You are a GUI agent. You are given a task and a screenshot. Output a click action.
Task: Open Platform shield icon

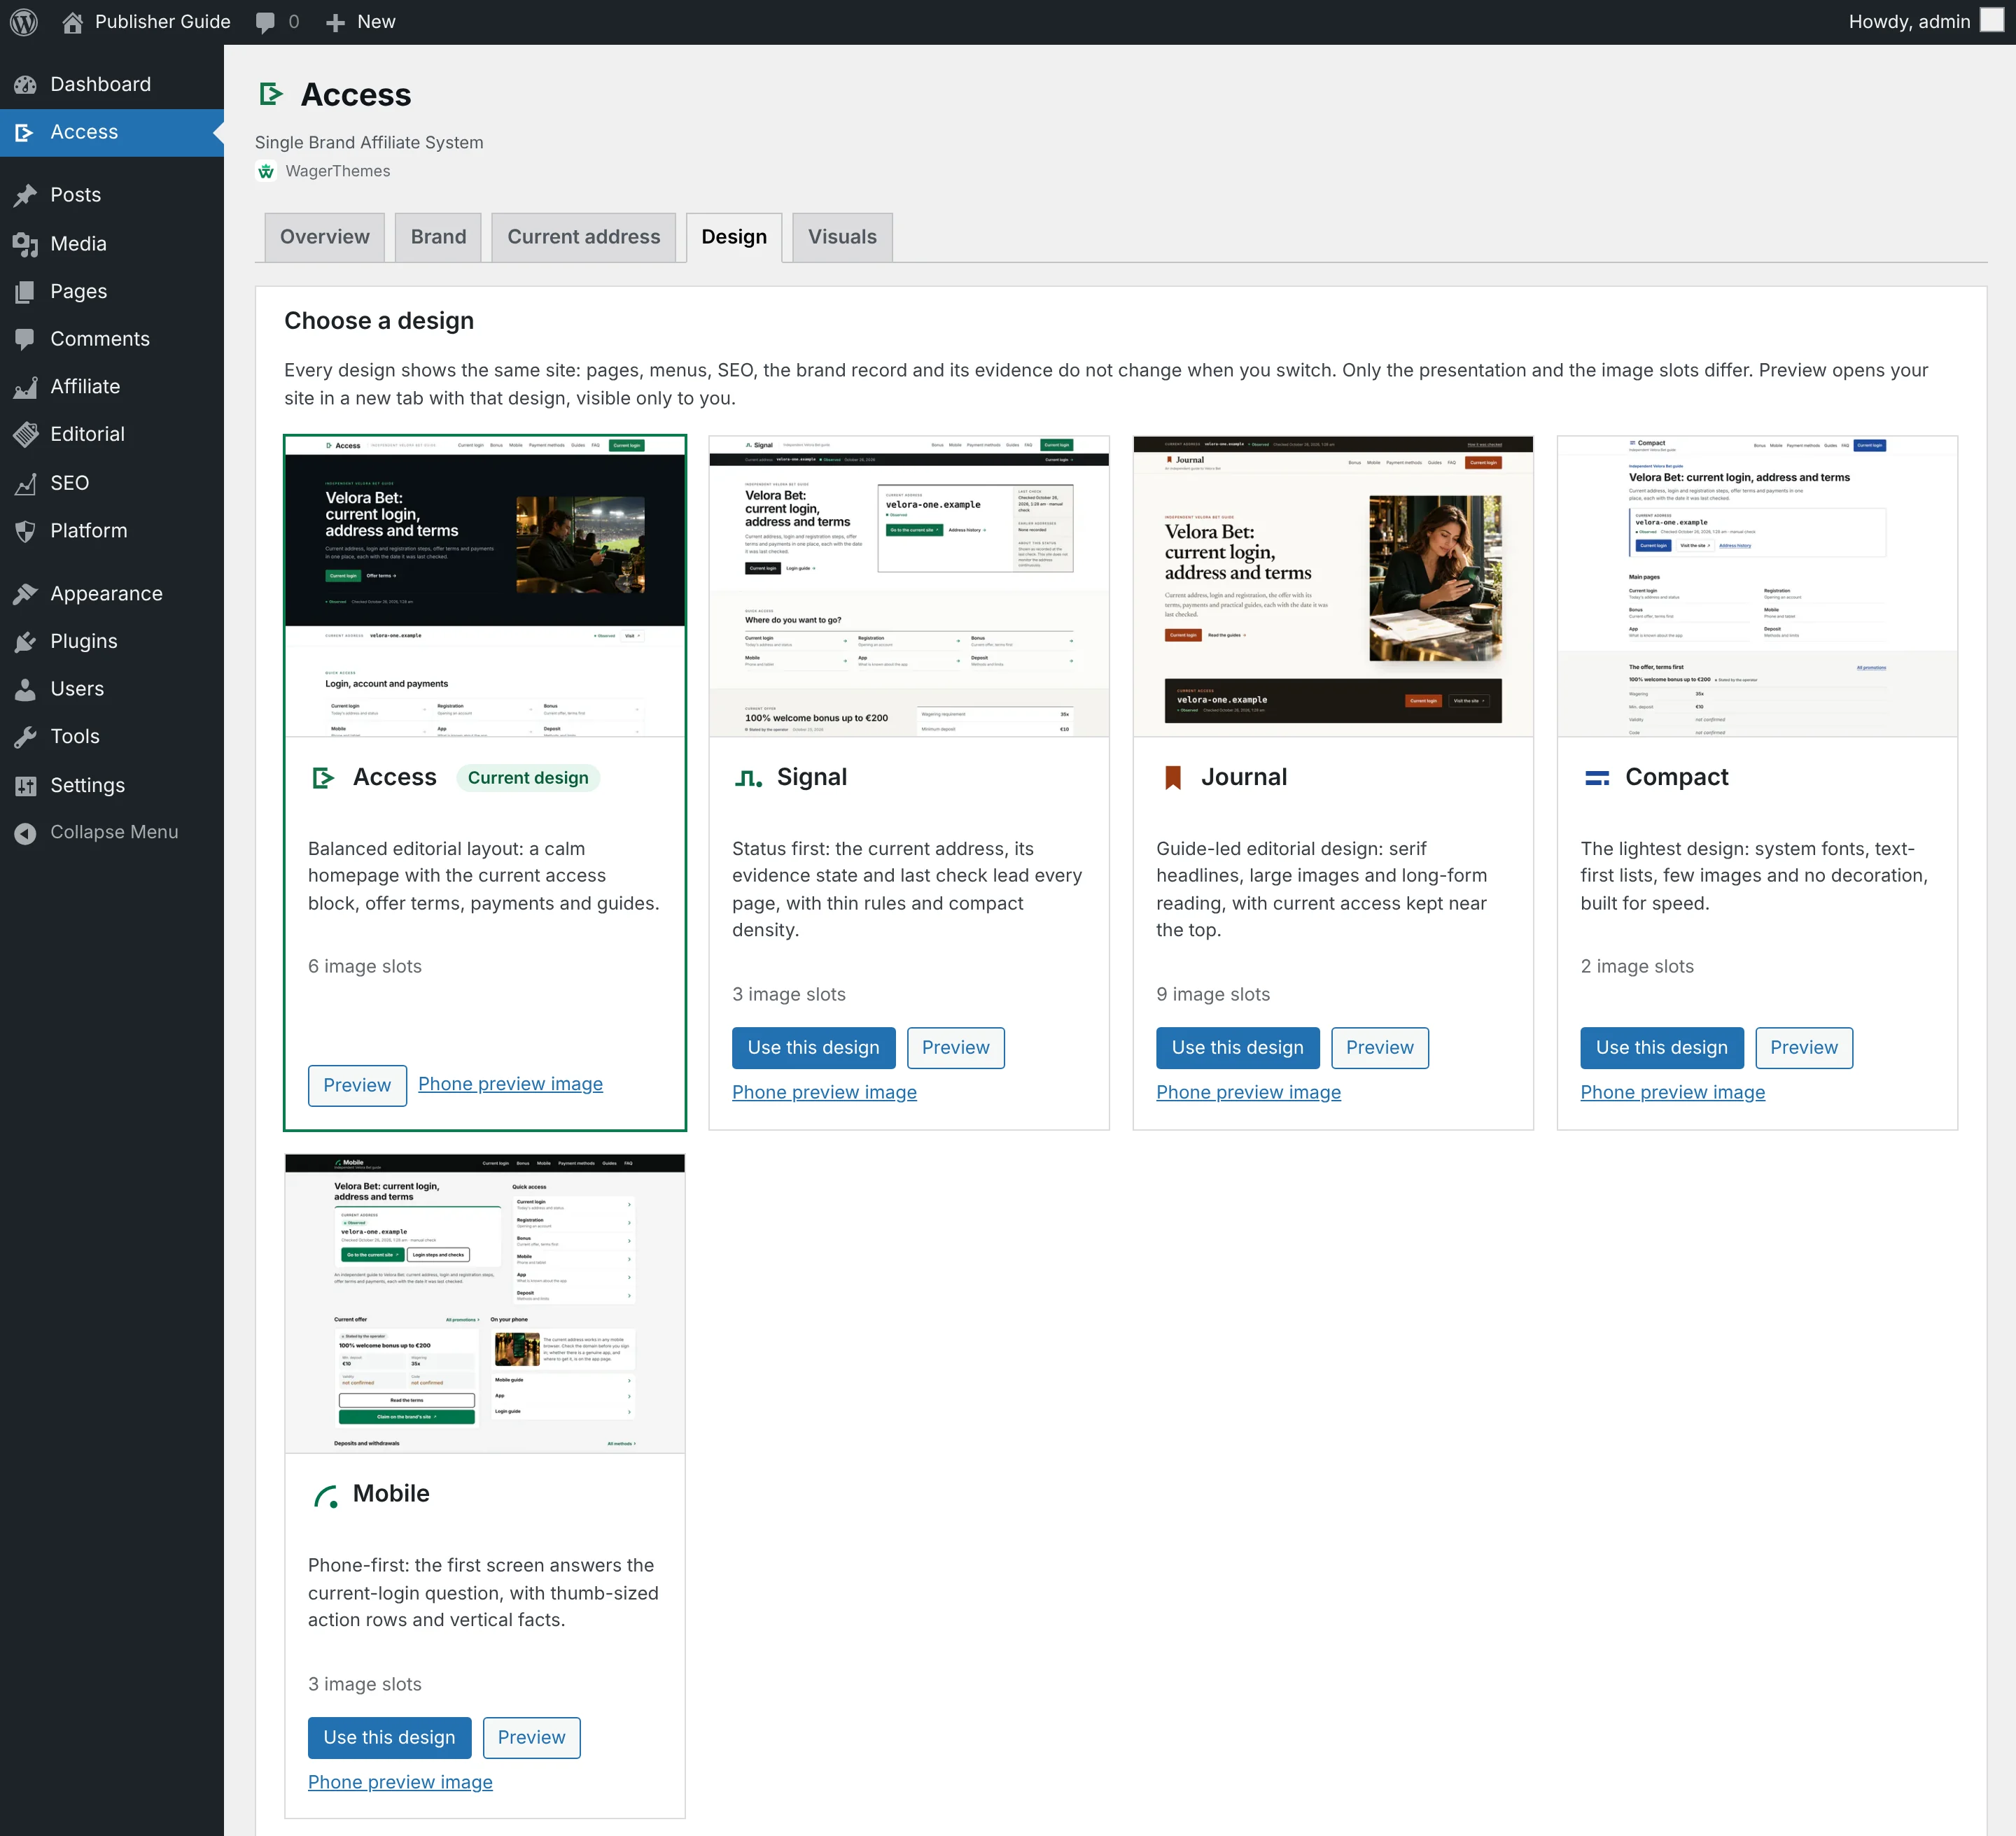26,530
